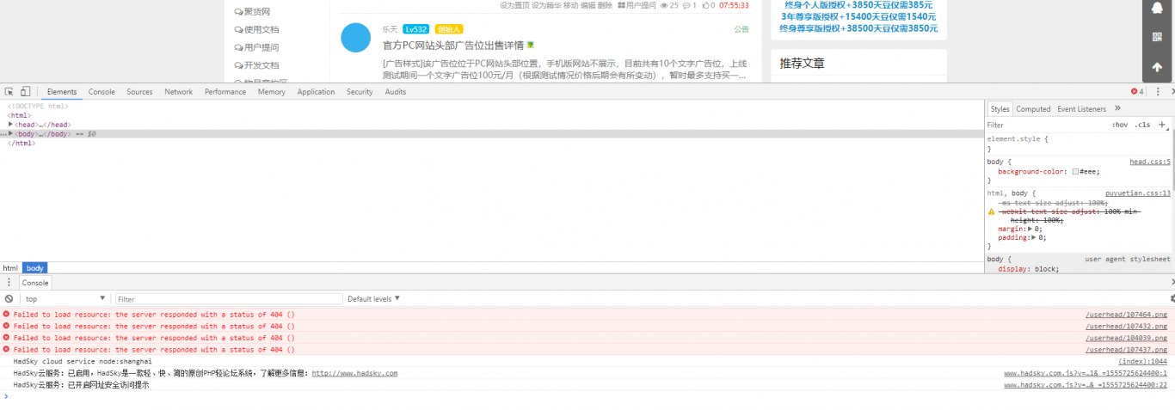Open the 官方PC网站头部广告位出售详情 post title
The height and width of the screenshot is (410, 1175).
click(453, 46)
